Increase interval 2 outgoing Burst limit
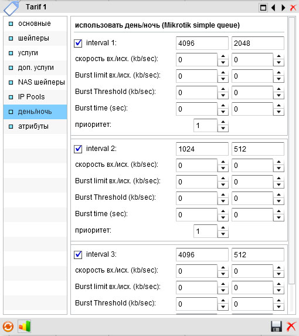The height and width of the screenshot is (336, 299). pyautogui.click(x=278, y=179)
